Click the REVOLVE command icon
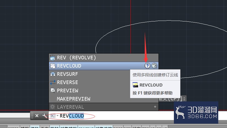The image size is (227, 128). (53, 58)
